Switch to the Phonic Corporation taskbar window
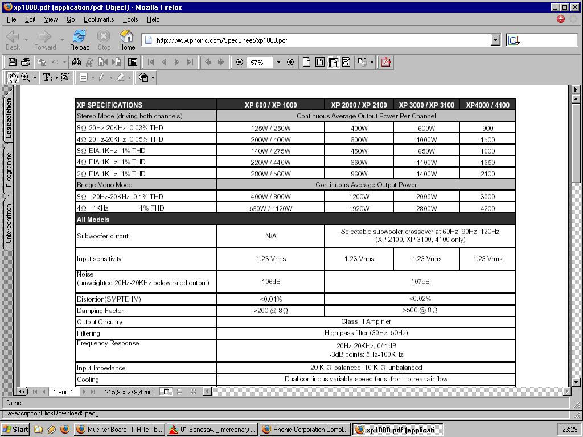The width and height of the screenshot is (583, 437). coord(305,430)
